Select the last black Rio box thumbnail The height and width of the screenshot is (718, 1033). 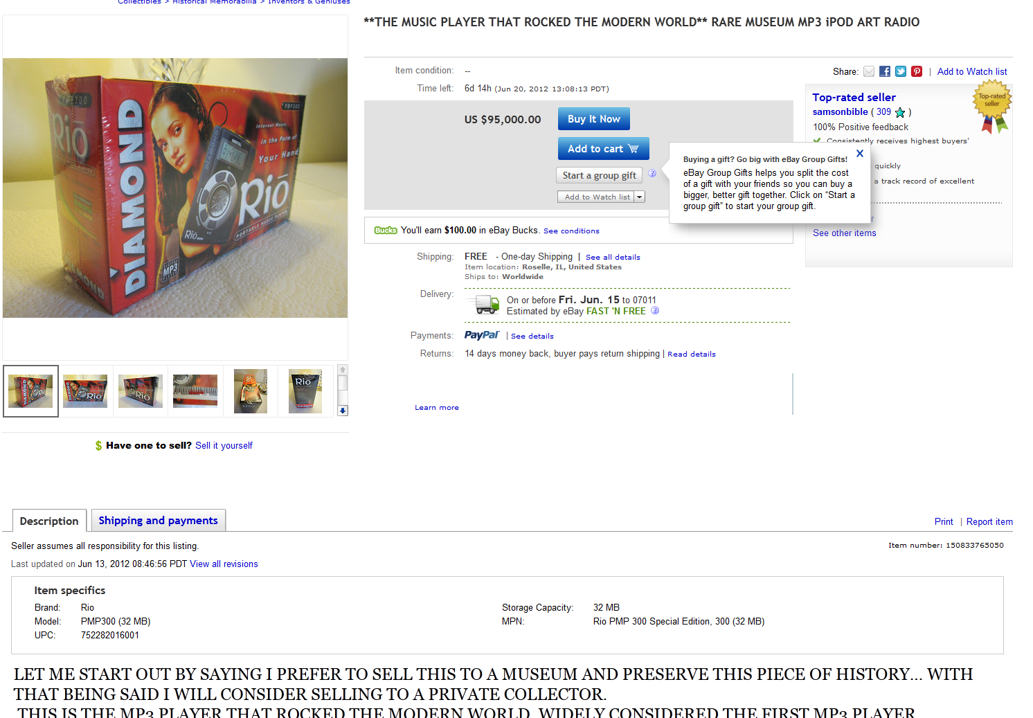(x=305, y=391)
